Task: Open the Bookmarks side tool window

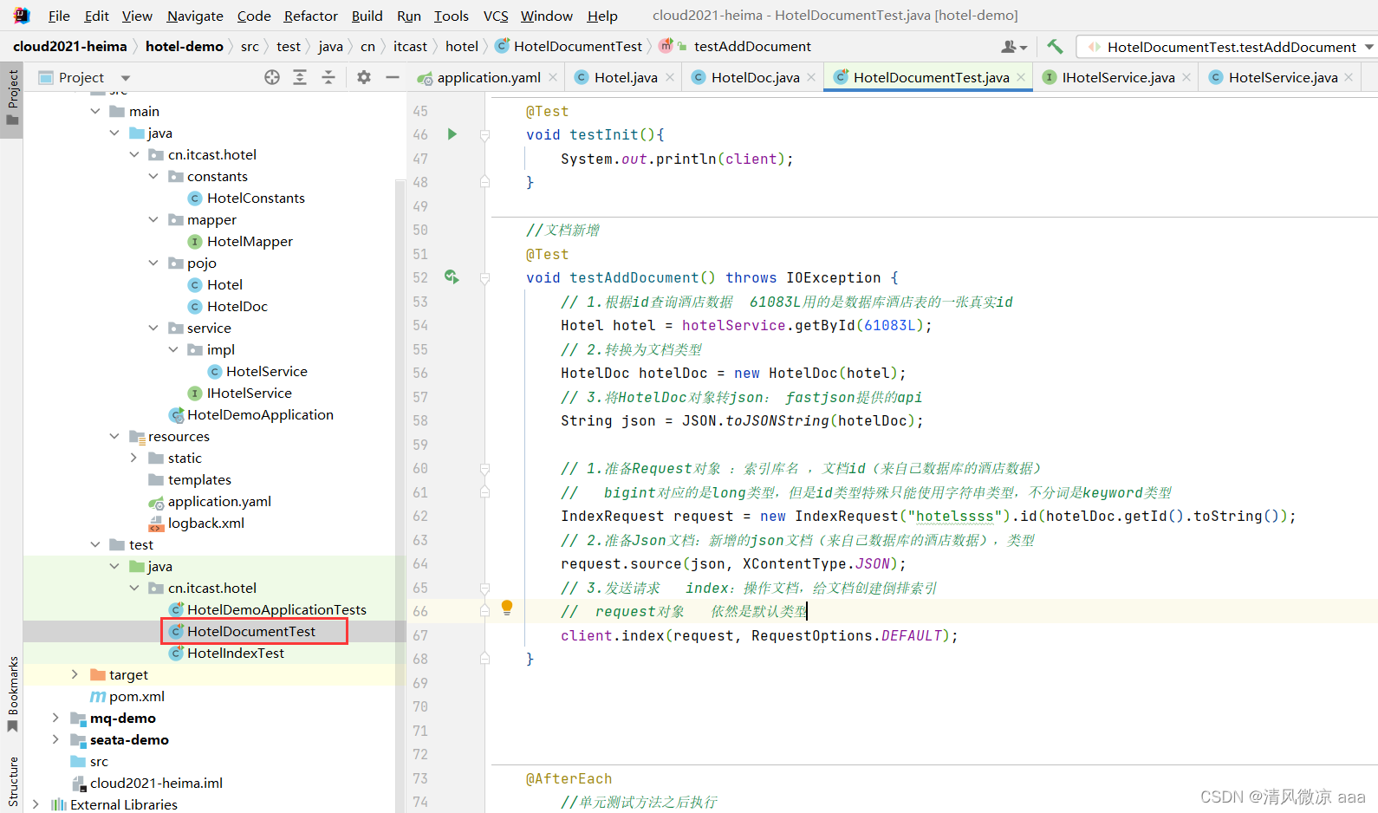Action: pyautogui.click(x=12, y=693)
